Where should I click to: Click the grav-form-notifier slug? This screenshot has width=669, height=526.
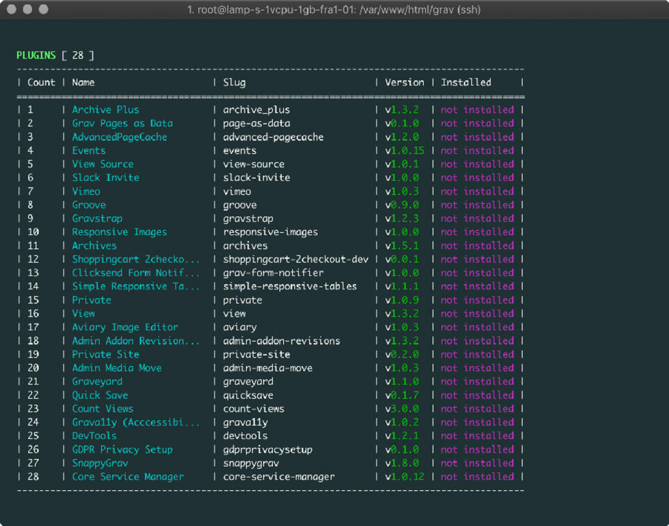[273, 273]
